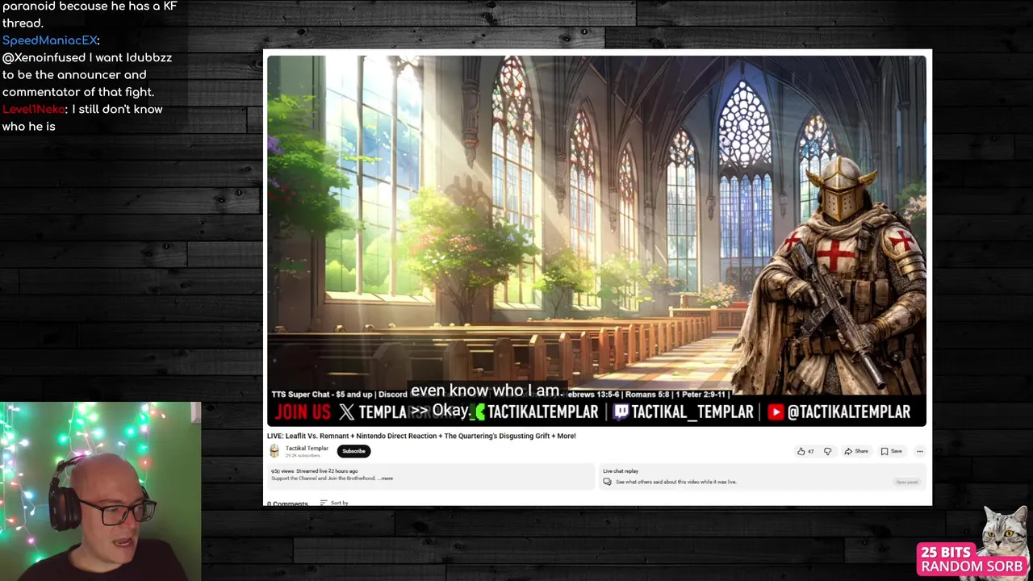Click the 'even know who I am.' caption

[487, 391]
